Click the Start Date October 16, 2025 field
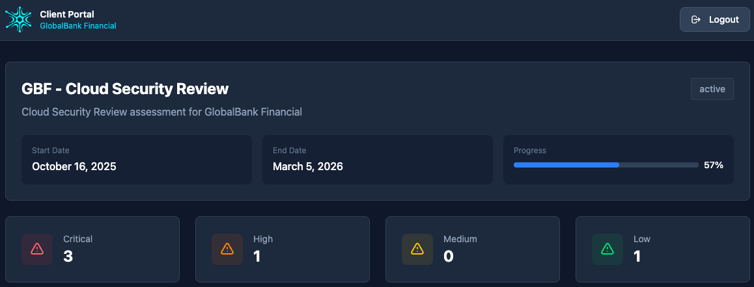The width and height of the screenshot is (754, 287). [x=137, y=160]
